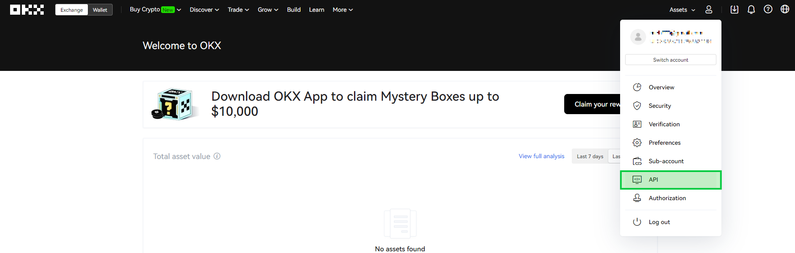Click the Overview pie chart icon
The width and height of the screenshot is (795, 253).
[x=637, y=87]
